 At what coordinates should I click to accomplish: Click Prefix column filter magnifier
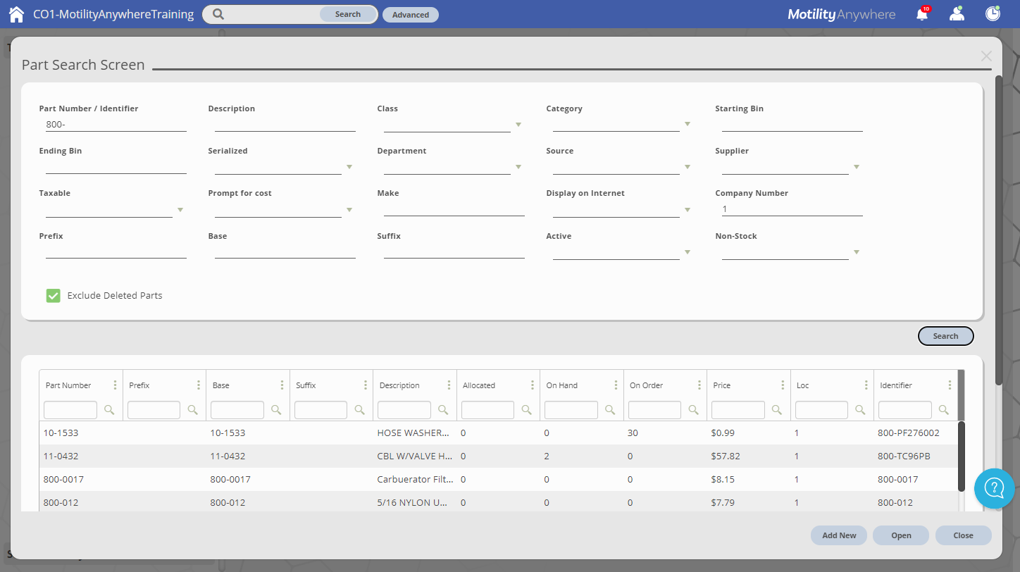(192, 410)
